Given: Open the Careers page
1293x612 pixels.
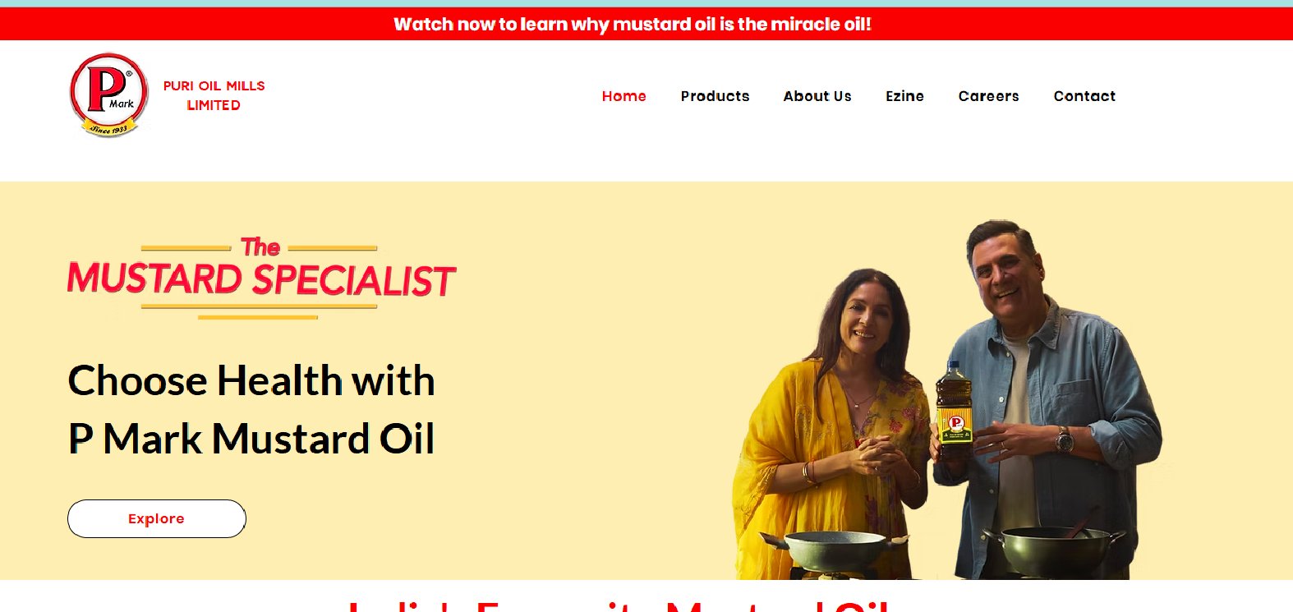Looking at the screenshot, I should click(x=989, y=96).
